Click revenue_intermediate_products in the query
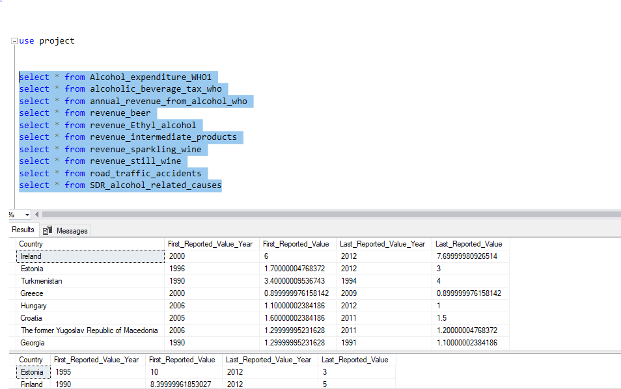Screen dimensions: 621x389 pyautogui.click(x=163, y=137)
